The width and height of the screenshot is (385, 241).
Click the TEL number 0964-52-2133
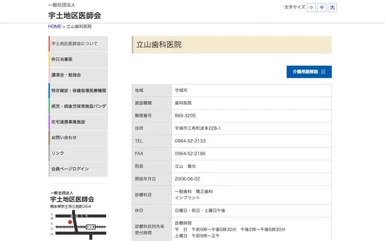[x=190, y=141]
